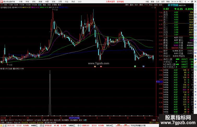Image resolution: width=197 pixels, height=127 pixels.
Task: Select the 主力监控 indicator tab
Action: 38,120
